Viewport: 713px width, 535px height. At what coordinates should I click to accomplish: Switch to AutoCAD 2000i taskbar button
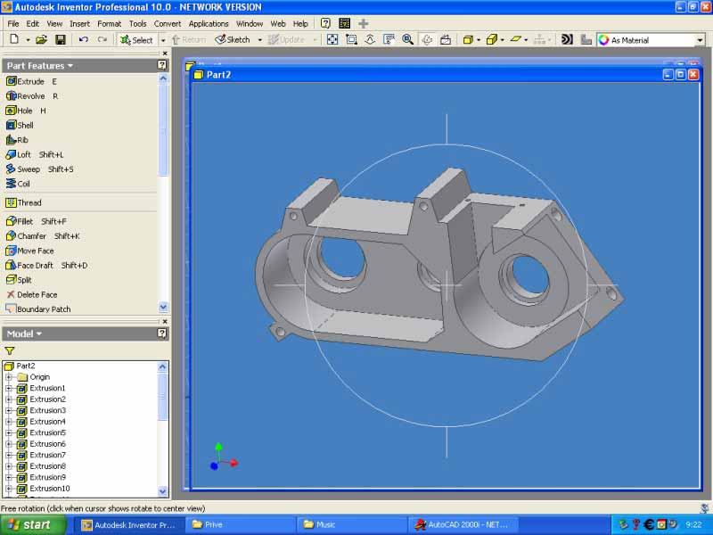tap(461, 525)
